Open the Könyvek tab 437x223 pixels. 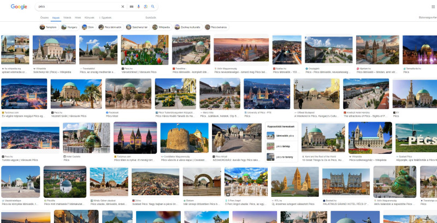[x=90, y=17]
